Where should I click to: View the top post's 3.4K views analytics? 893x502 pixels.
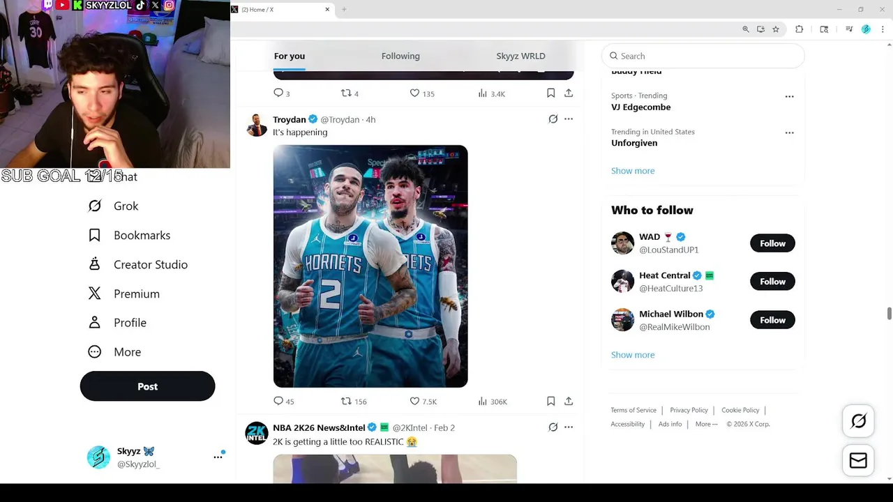[x=492, y=93]
